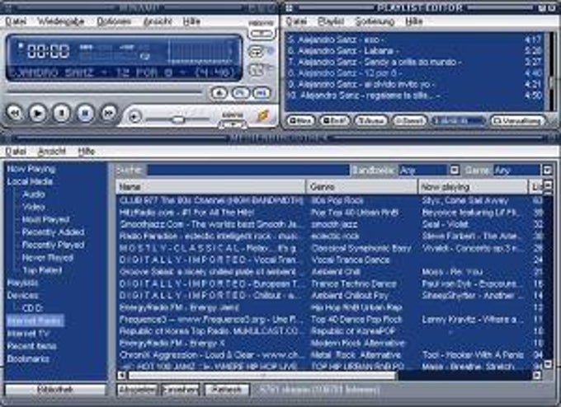561x407 pixels.
Task: Open the main window Hilfe menu
Action: coord(191,21)
